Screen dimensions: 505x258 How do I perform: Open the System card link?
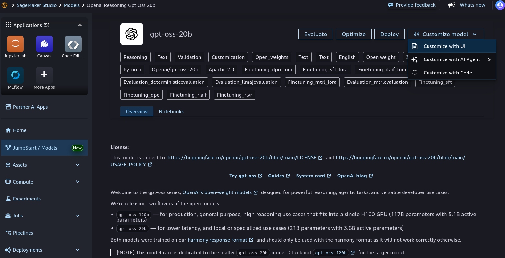coord(314,176)
